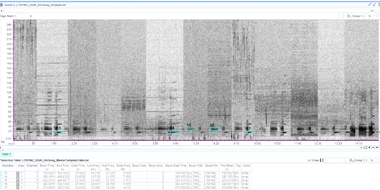Switch to the Table 1 tab
The width and height of the screenshot is (380, 190).
click(6, 154)
